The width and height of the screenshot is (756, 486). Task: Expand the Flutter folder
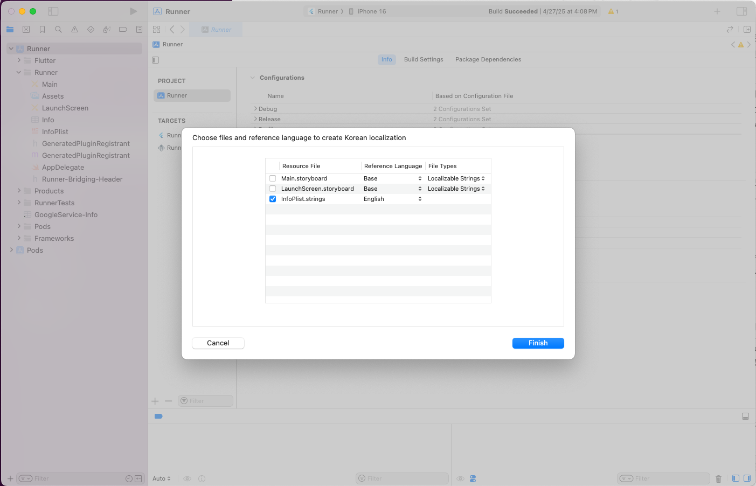pos(19,60)
